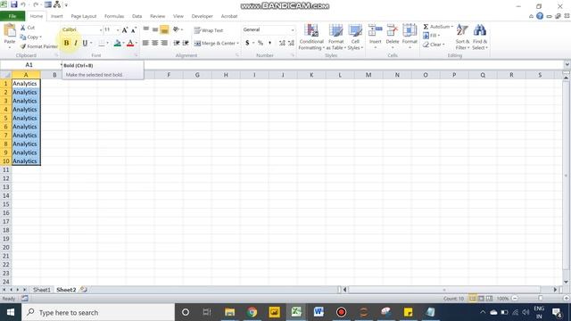571x321 pixels.
Task: Click the Borders icon
Action: point(102,43)
